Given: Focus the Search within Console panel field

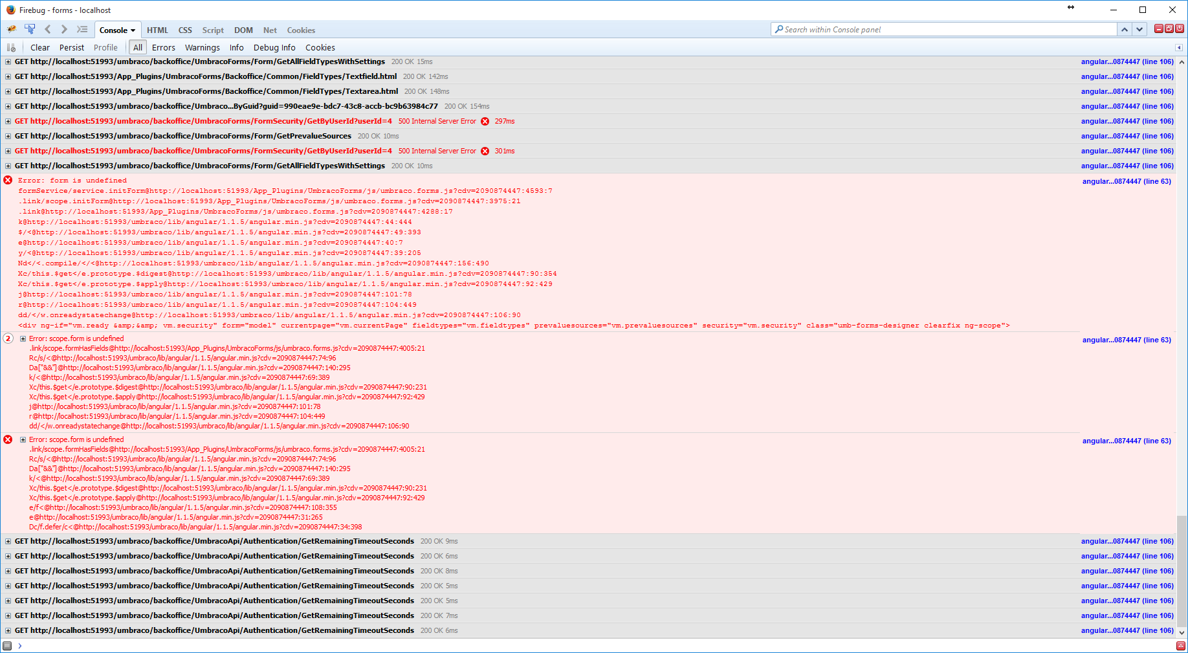Looking at the screenshot, I should [x=944, y=29].
